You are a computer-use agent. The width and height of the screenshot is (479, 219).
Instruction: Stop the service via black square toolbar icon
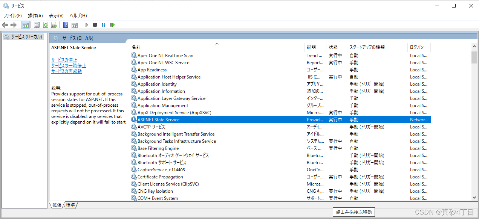(x=95, y=25)
